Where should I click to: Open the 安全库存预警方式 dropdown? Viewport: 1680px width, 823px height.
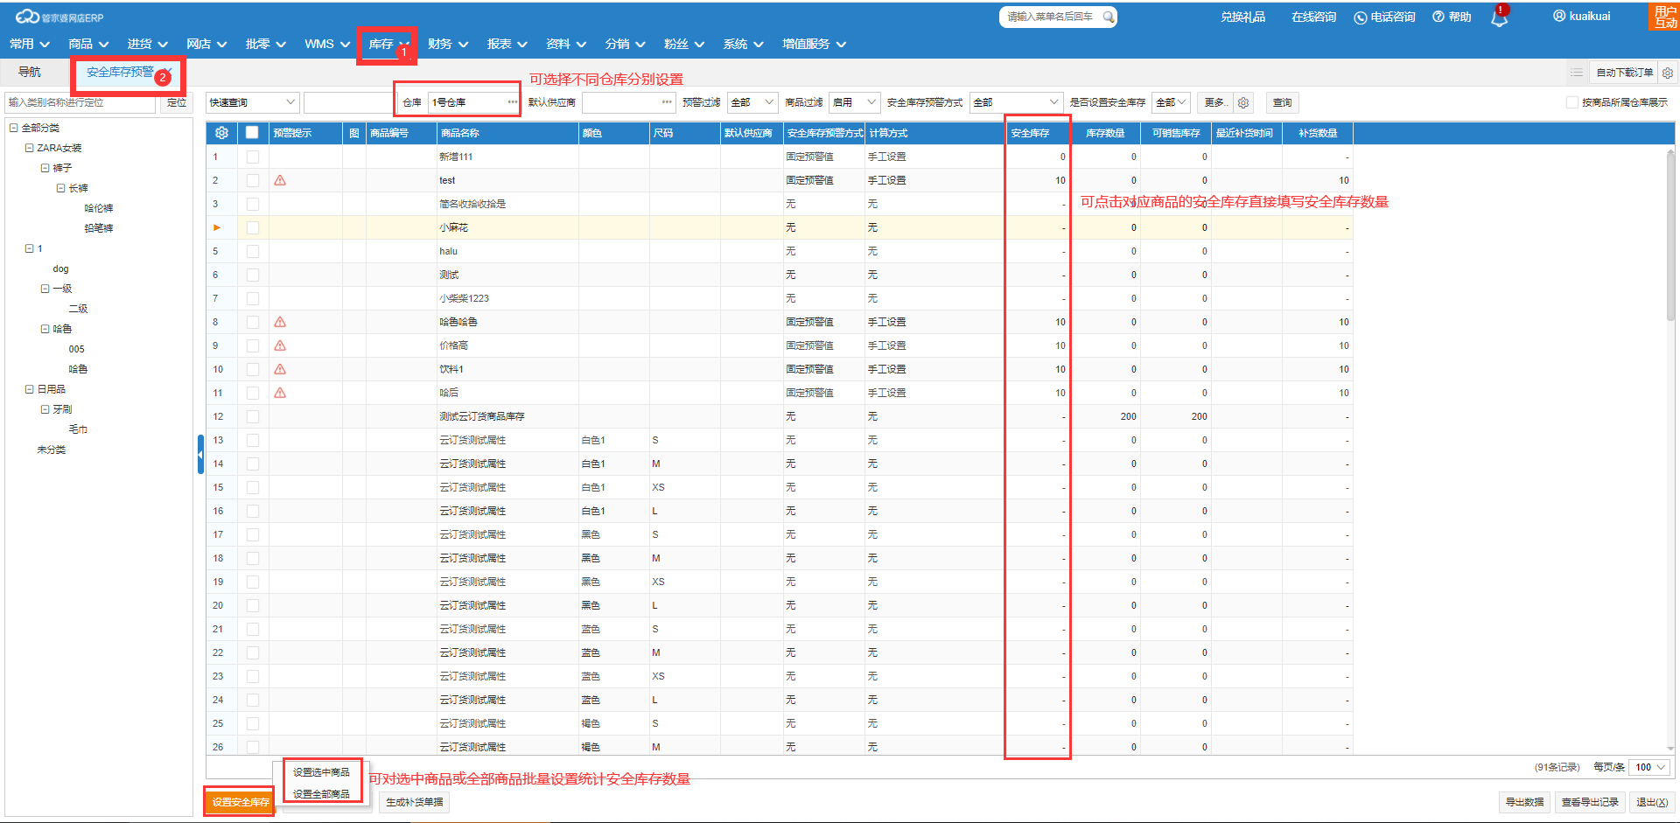click(1016, 102)
